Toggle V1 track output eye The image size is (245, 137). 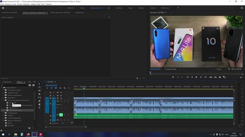click(61, 98)
